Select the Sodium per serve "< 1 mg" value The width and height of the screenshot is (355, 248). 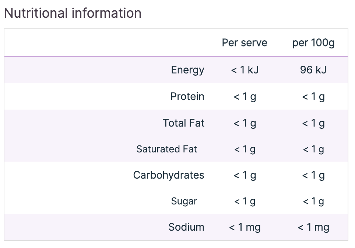(x=245, y=227)
